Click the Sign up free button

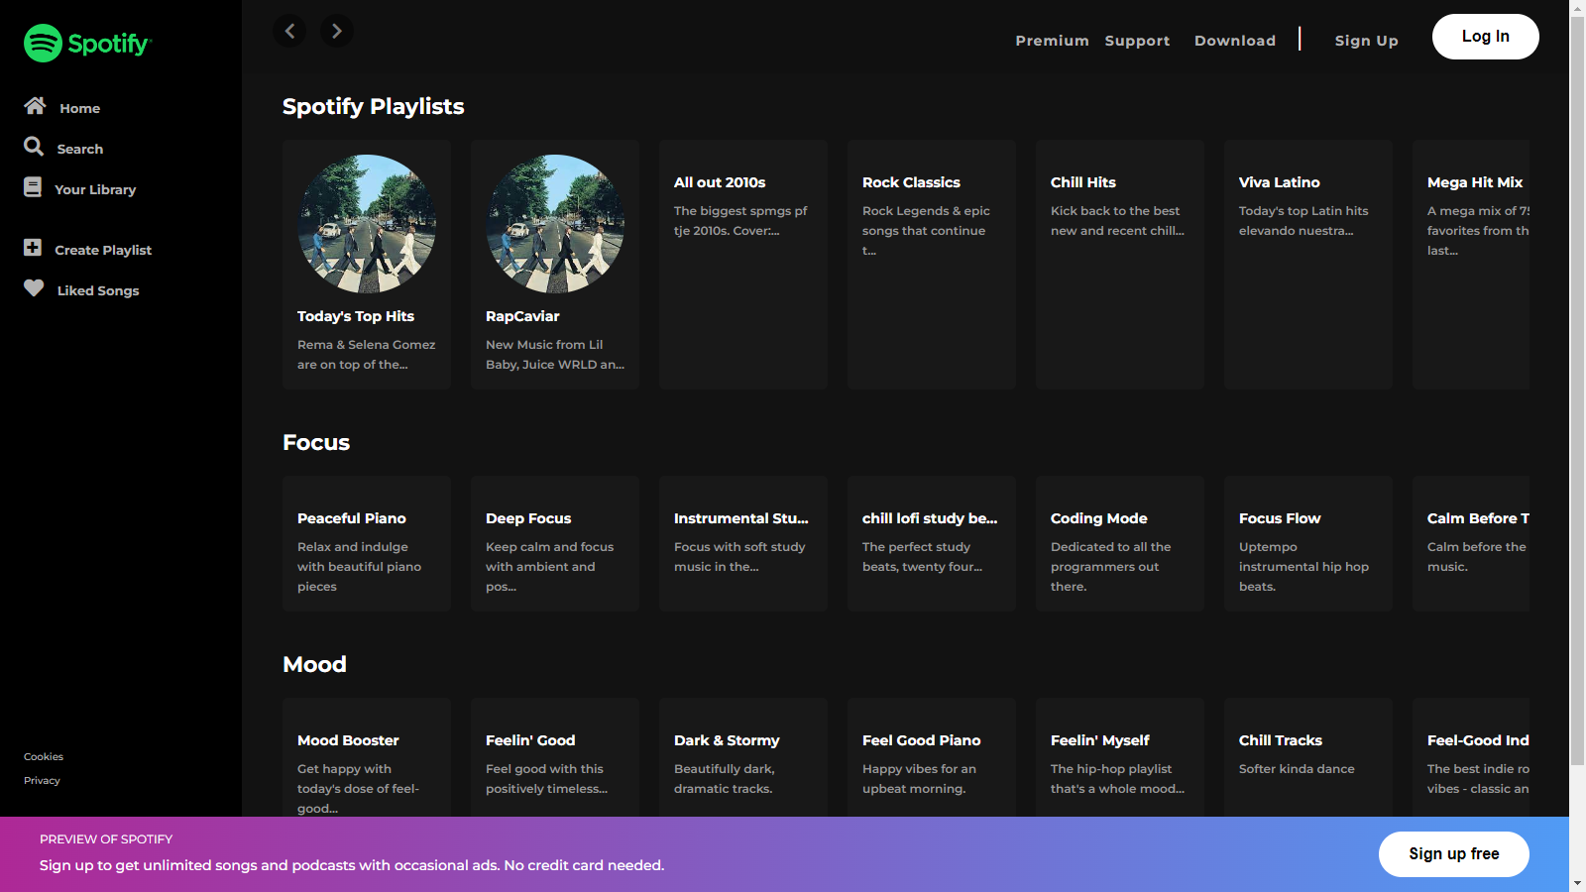1453,854
